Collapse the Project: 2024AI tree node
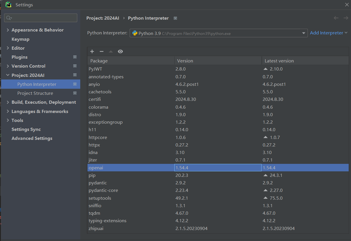The image size is (351, 241). (8, 75)
